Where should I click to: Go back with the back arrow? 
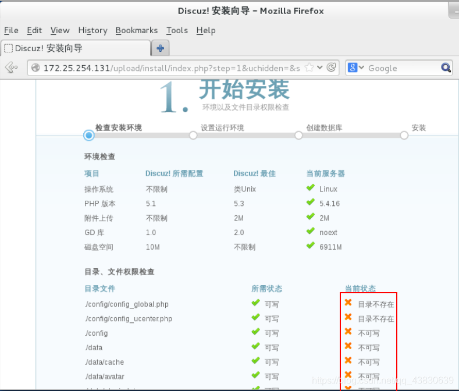pos(12,67)
